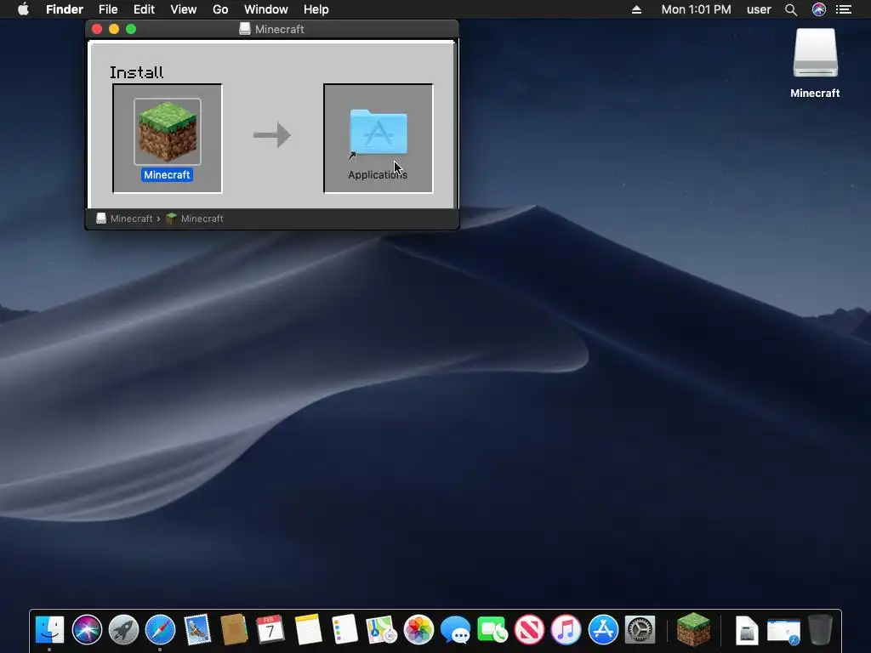Screen dimensions: 871x653
Task: Zoom the Minecraft window with green button
Action: tap(131, 29)
